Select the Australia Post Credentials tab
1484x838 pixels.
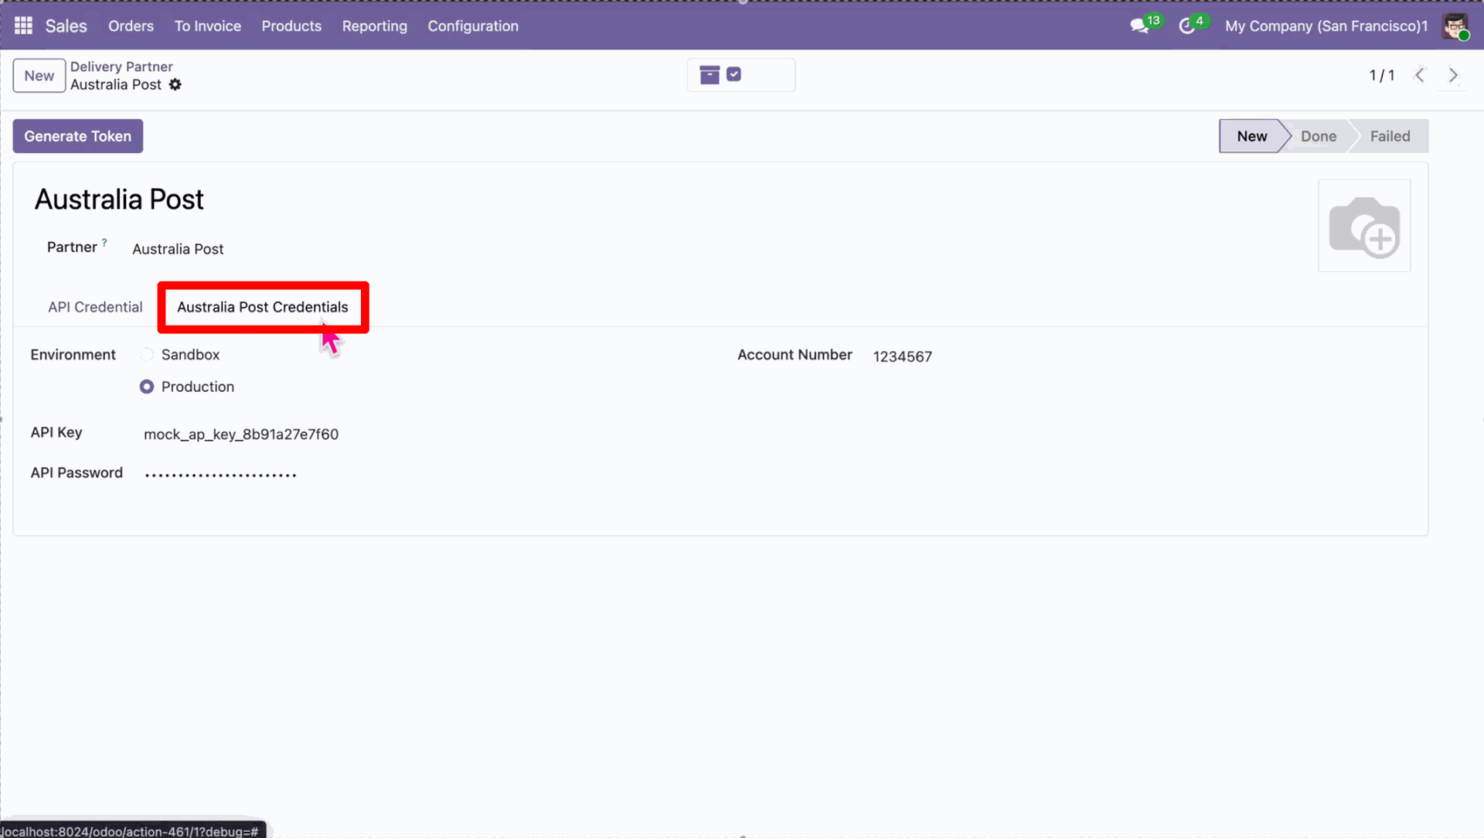click(263, 307)
